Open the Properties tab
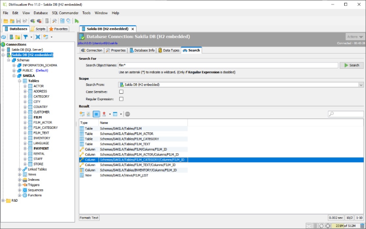Image resolution: width=366 pixels, height=229 pixels. (x=116, y=50)
